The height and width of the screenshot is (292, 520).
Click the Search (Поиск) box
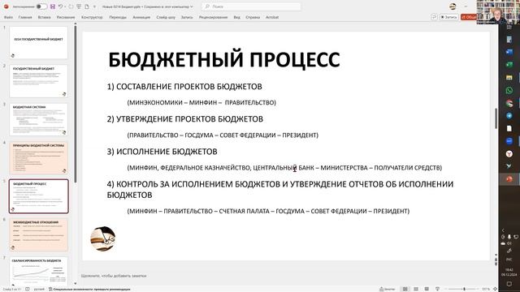pos(251,6)
